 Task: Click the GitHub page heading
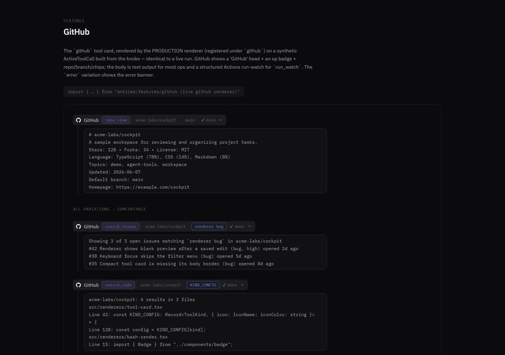76,32
